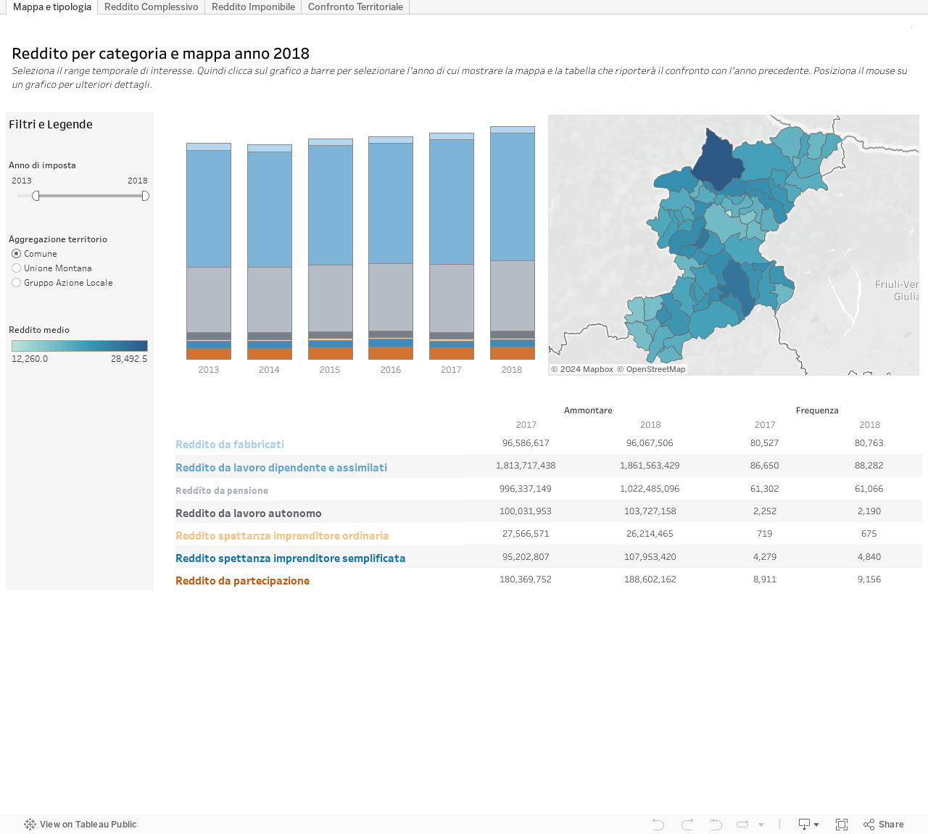Click 'Reddito da pensione' row label
This screenshot has height=834, width=928.
[x=222, y=491]
